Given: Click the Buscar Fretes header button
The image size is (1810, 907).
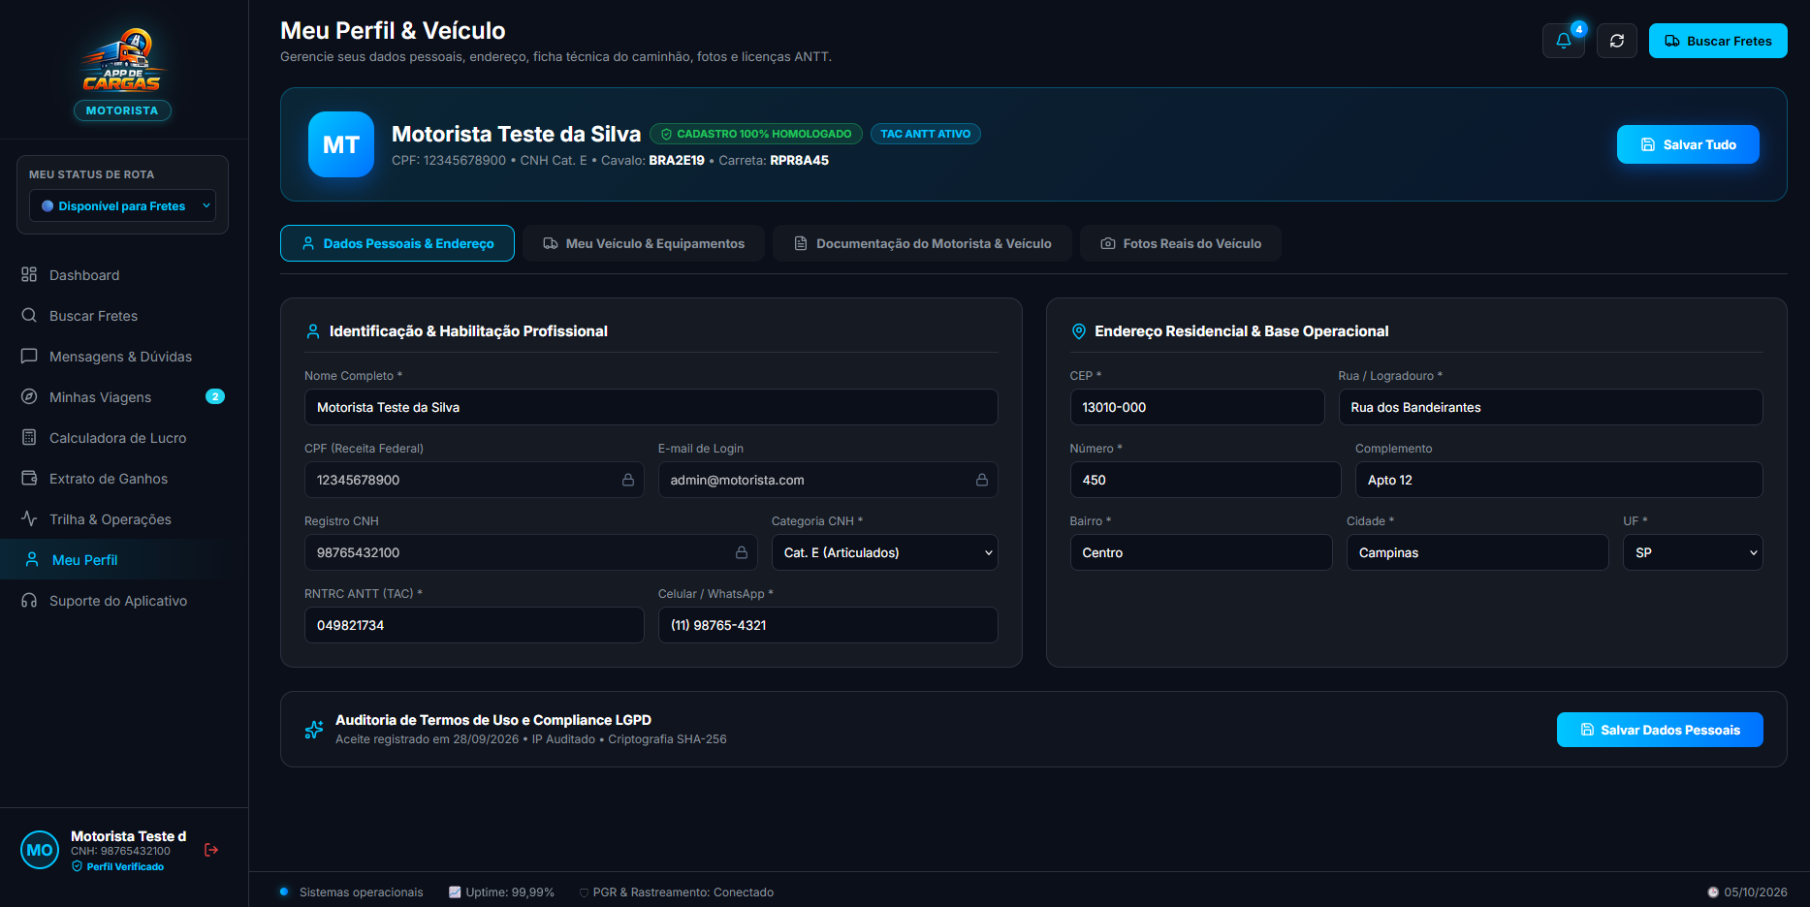Looking at the screenshot, I should click(x=1718, y=41).
